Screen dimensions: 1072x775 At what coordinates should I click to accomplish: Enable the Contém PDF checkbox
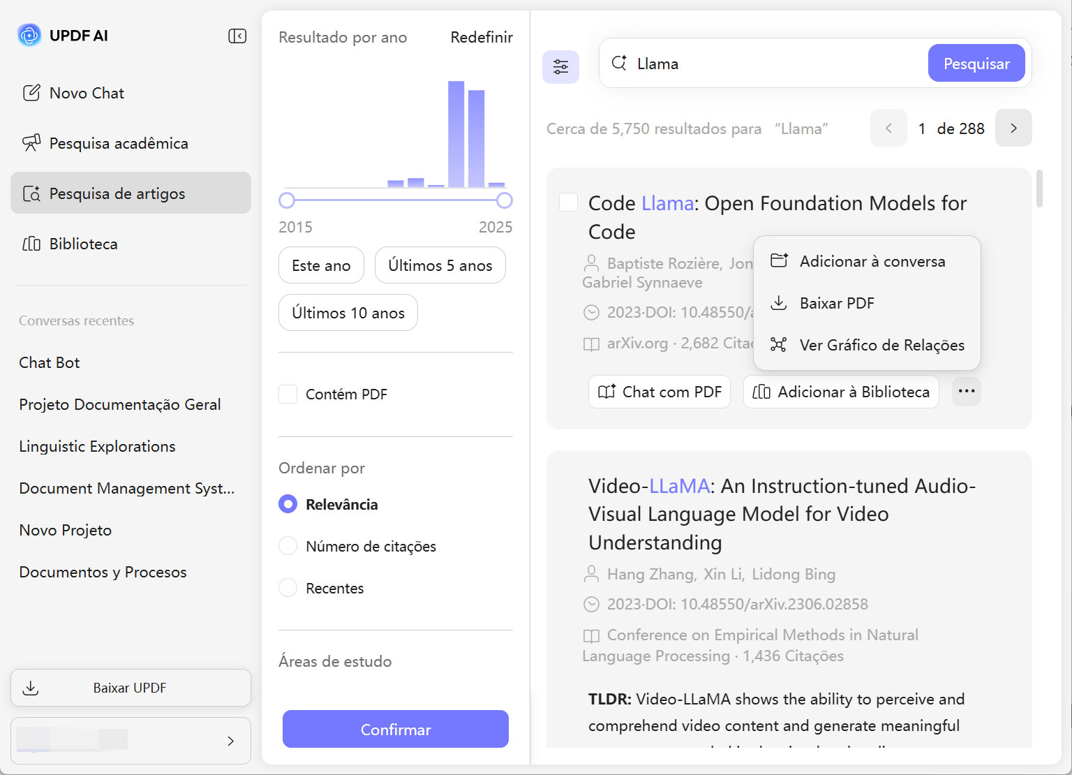(x=288, y=394)
